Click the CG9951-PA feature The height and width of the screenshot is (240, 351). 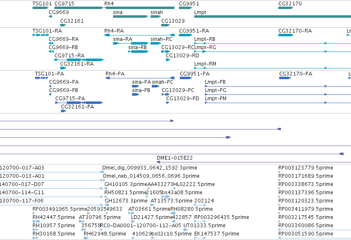pos(186,78)
